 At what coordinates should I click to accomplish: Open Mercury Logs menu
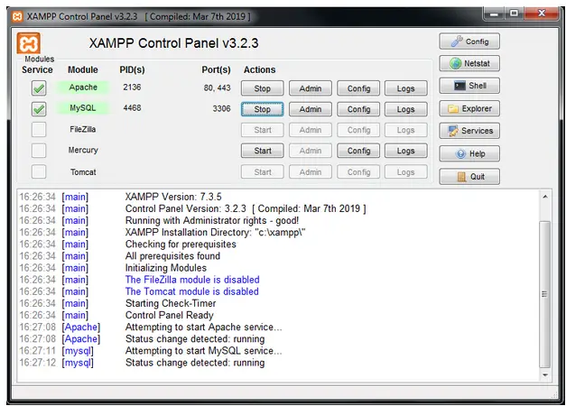(x=405, y=151)
